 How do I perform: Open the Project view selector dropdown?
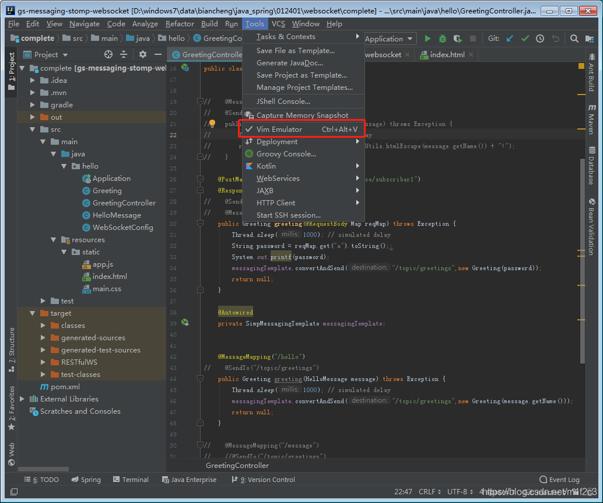(45, 55)
